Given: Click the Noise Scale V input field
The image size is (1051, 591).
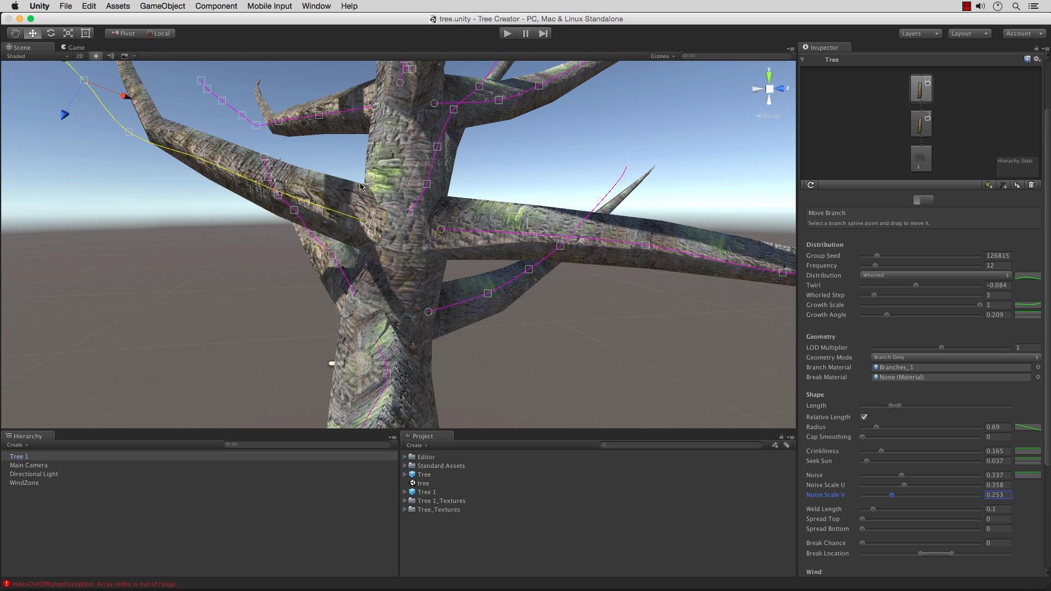Looking at the screenshot, I should [997, 495].
